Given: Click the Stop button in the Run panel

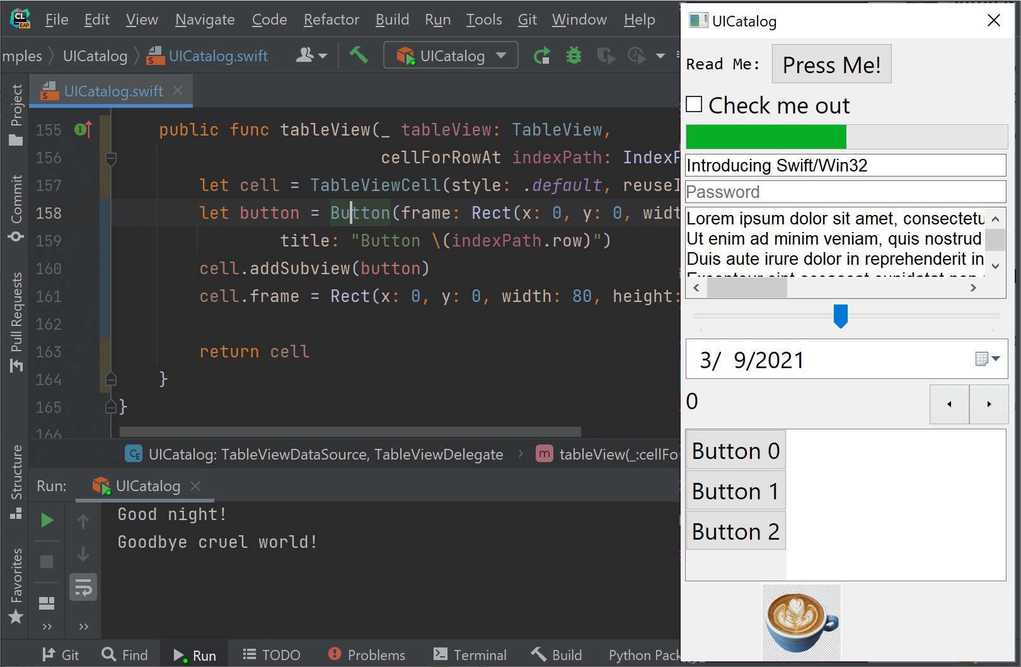Looking at the screenshot, I should [x=47, y=562].
